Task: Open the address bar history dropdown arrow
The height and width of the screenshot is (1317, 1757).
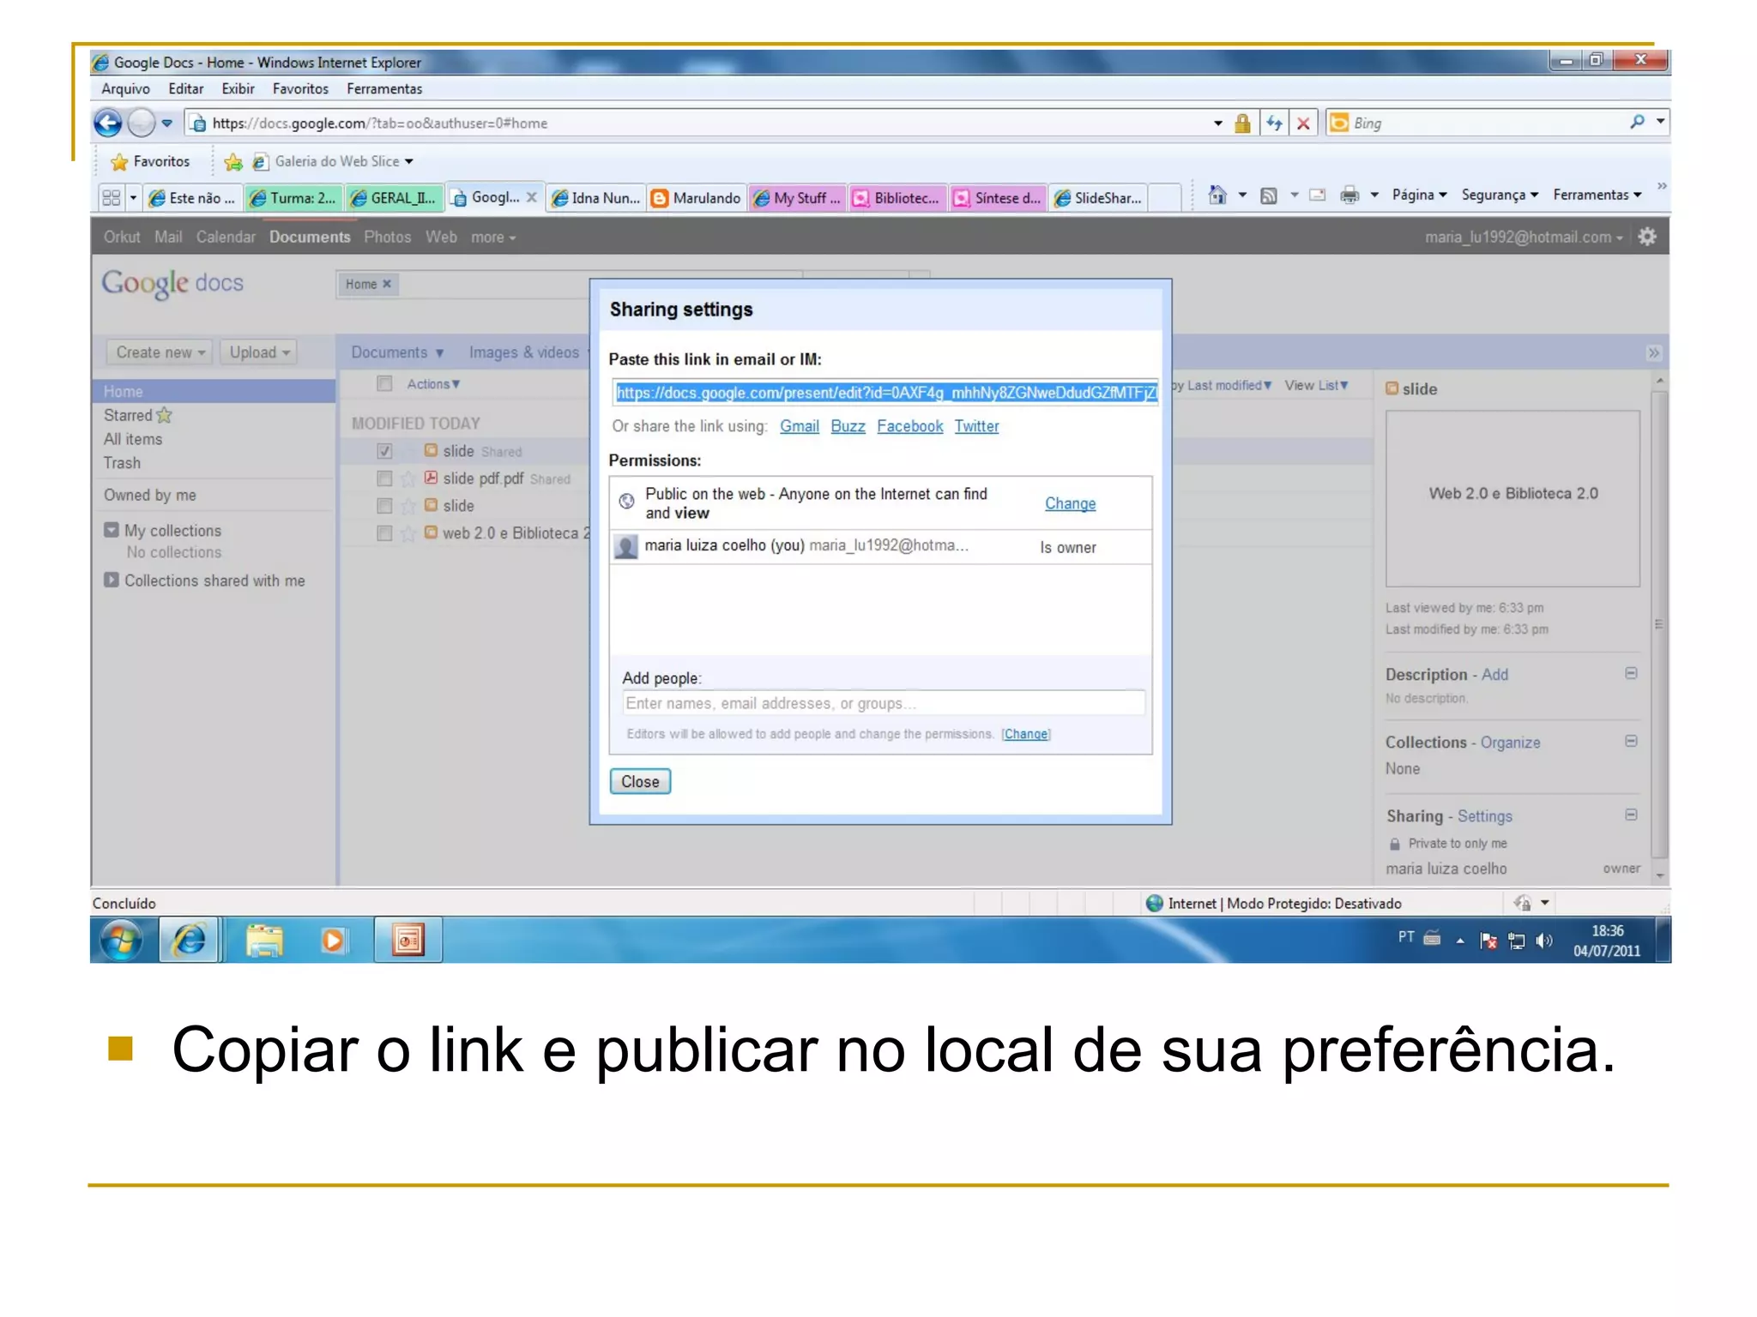Action: point(1218,123)
